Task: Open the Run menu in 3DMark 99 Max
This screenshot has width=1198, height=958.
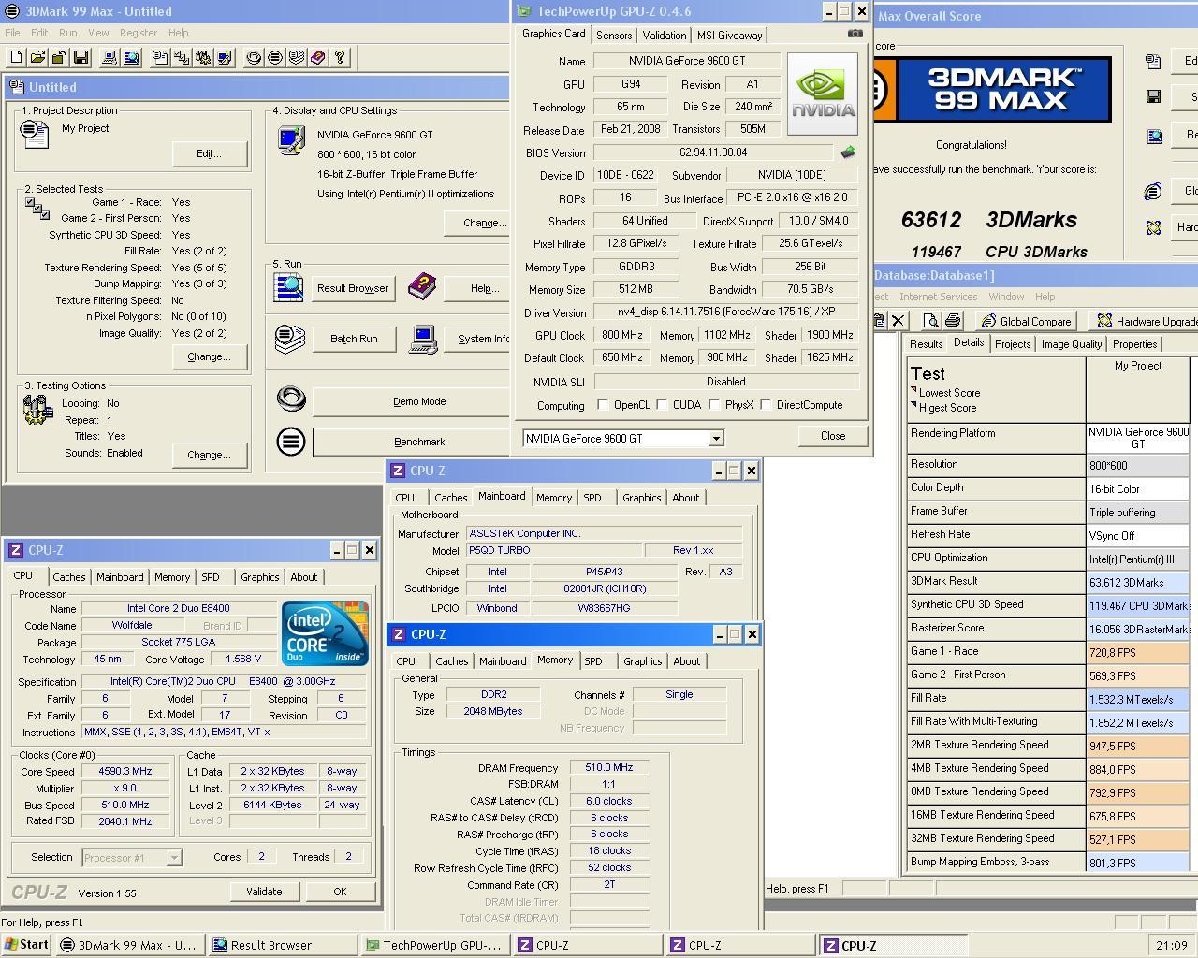Action: [x=68, y=33]
